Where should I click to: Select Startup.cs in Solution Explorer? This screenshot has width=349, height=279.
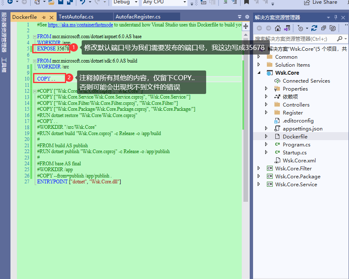click(295, 152)
